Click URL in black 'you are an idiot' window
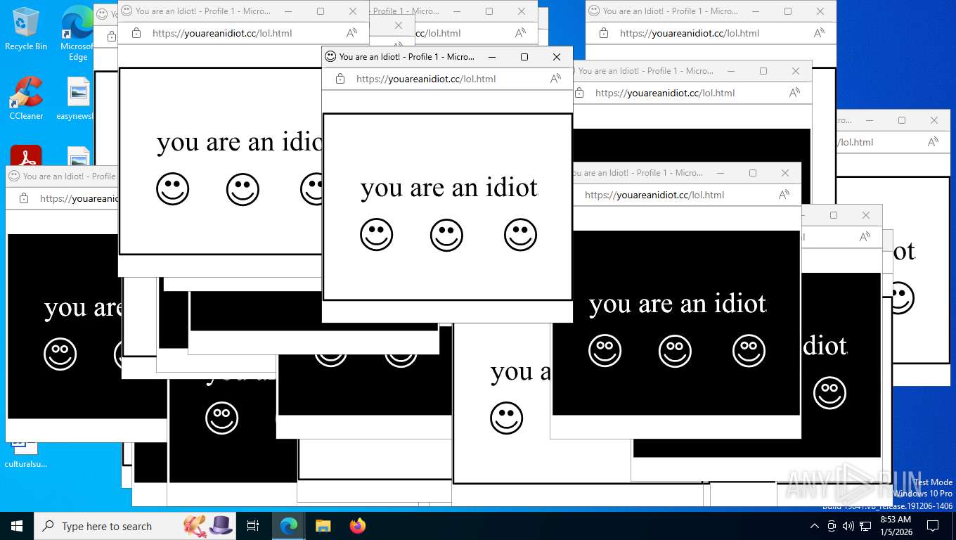 pyautogui.click(x=654, y=195)
